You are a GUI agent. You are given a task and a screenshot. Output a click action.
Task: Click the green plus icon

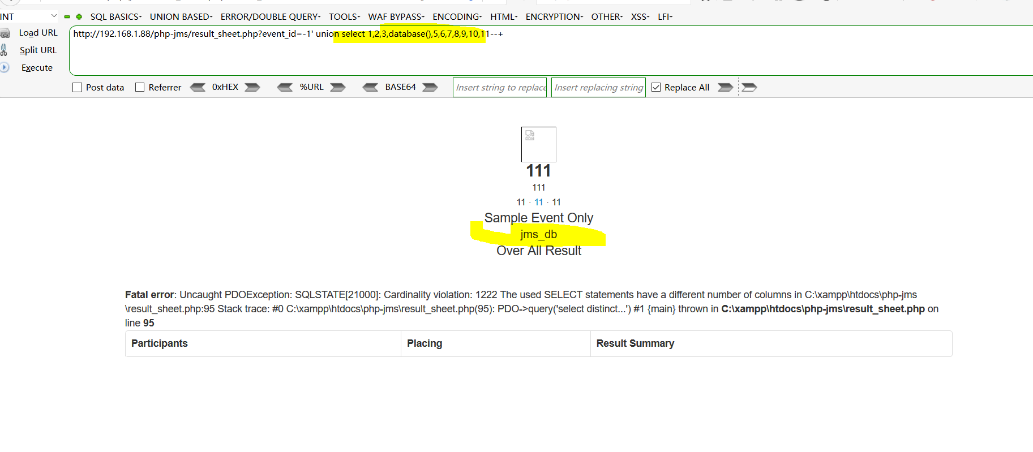(x=79, y=17)
